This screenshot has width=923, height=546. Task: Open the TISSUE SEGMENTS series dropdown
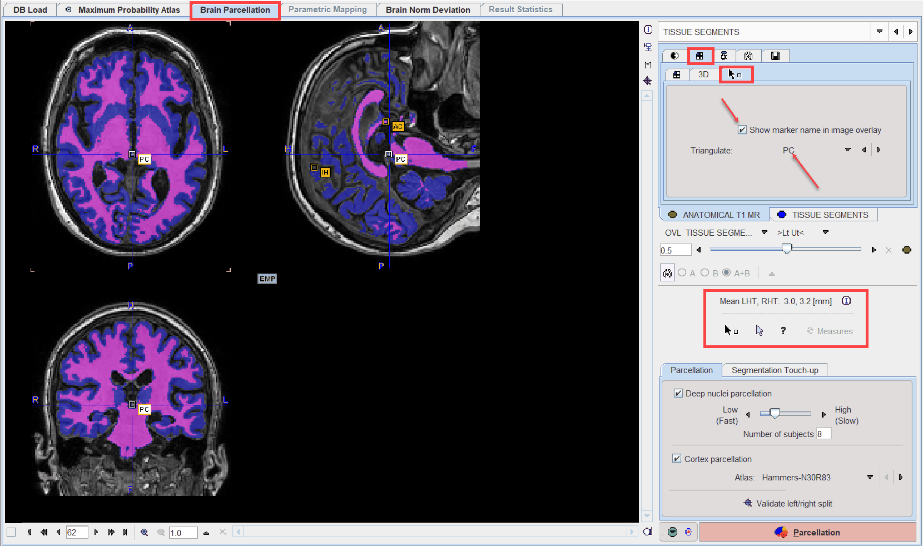click(x=880, y=32)
